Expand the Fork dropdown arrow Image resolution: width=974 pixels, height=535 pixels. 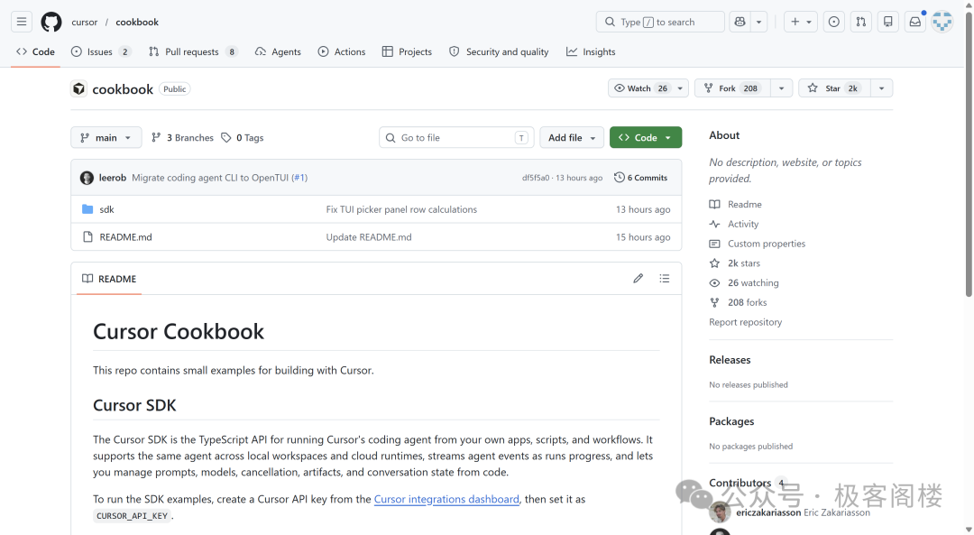pos(781,88)
